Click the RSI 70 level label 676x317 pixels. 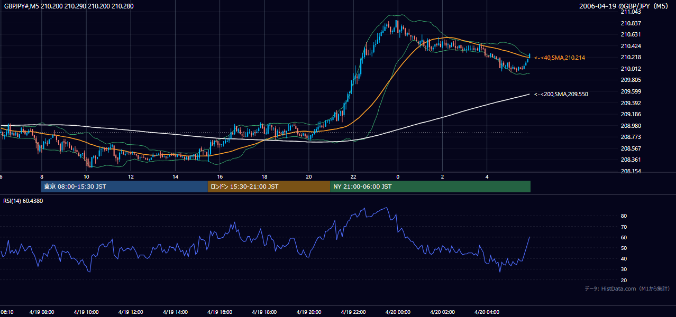[624, 227]
